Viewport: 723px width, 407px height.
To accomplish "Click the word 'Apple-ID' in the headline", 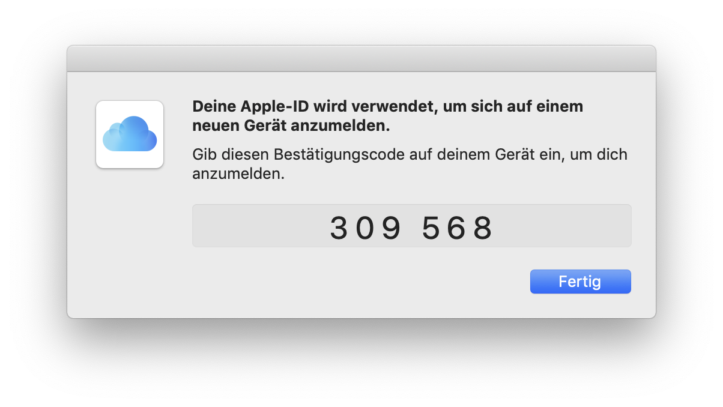I will [268, 107].
